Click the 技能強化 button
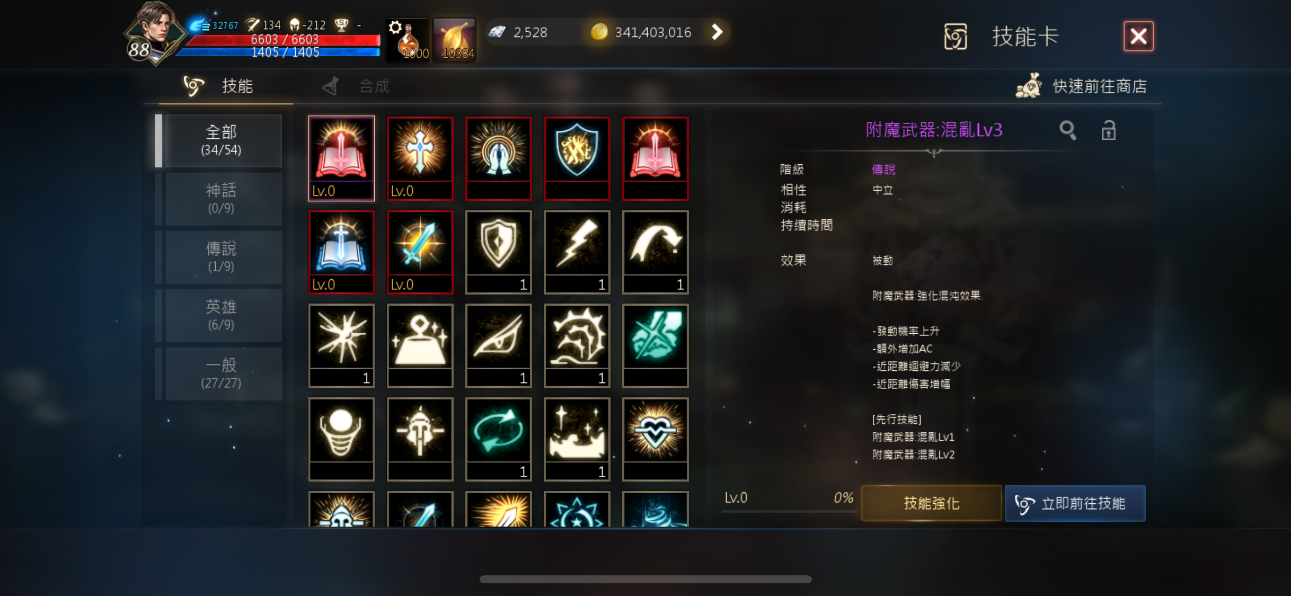The height and width of the screenshot is (596, 1291). click(931, 503)
